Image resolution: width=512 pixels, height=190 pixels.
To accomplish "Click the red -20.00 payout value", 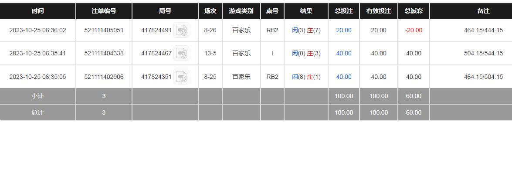I will click(414, 31).
